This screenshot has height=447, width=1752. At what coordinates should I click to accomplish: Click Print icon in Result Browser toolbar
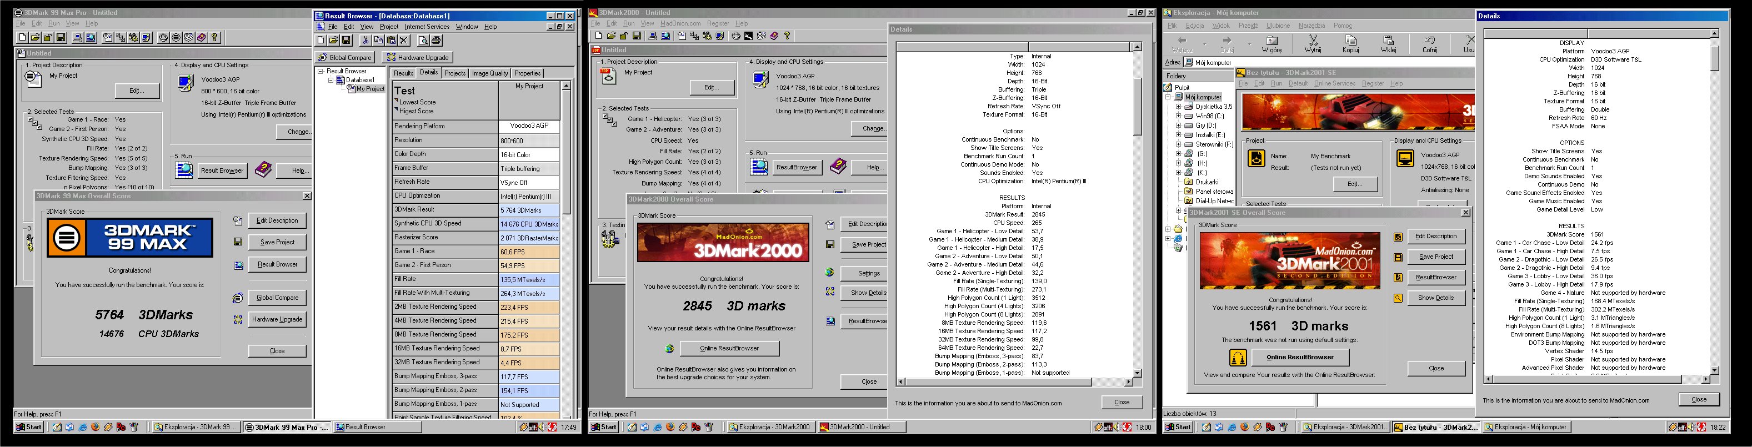pos(436,40)
